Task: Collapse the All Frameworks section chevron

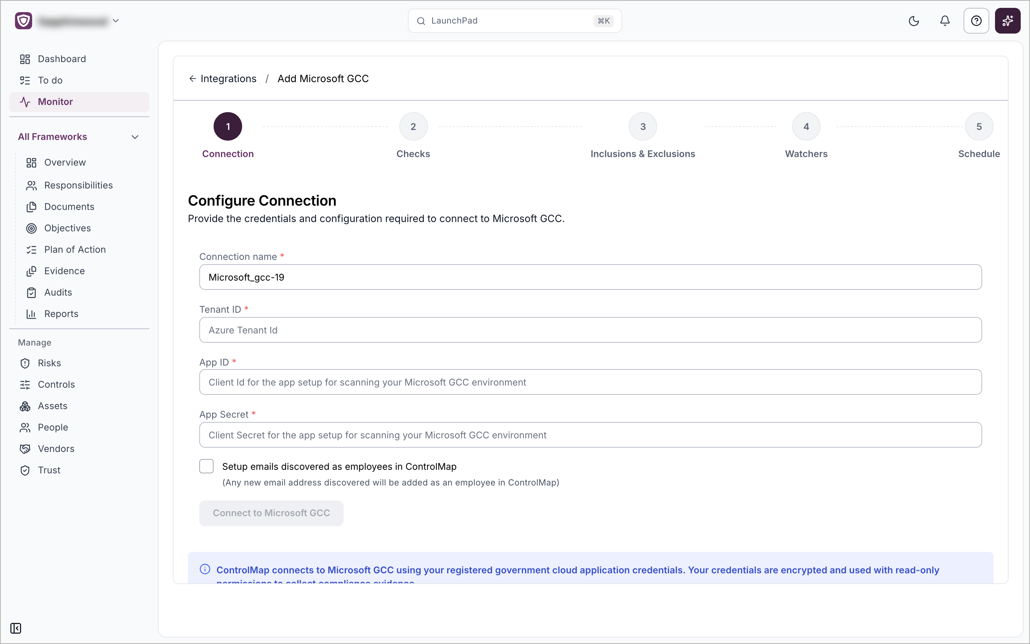Action: click(x=135, y=137)
